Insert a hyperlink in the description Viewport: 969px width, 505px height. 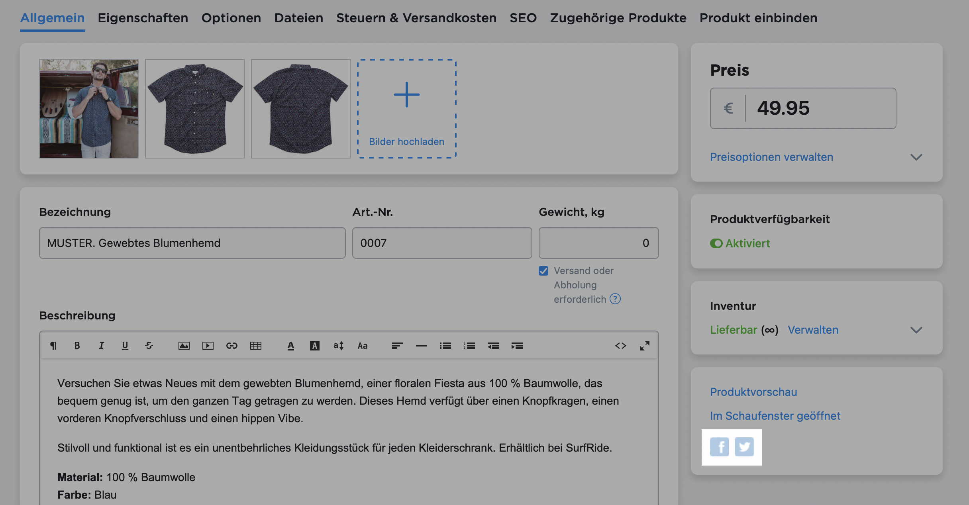pos(232,346)
